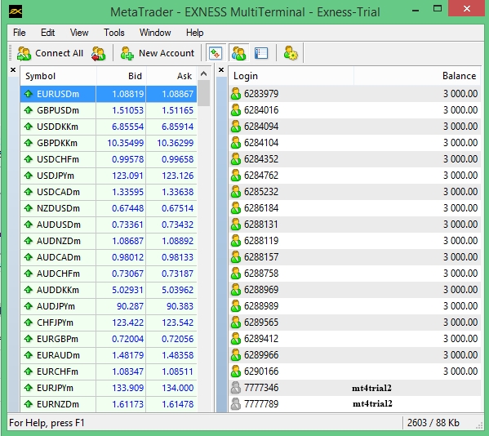The width and height of the screenshot is (489, 436).
Task: Click the Connect All accounts icon
Action: [x=24, y=53]
